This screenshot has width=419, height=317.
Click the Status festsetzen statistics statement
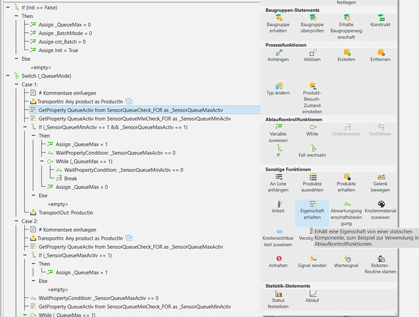[x=278, y=294]
